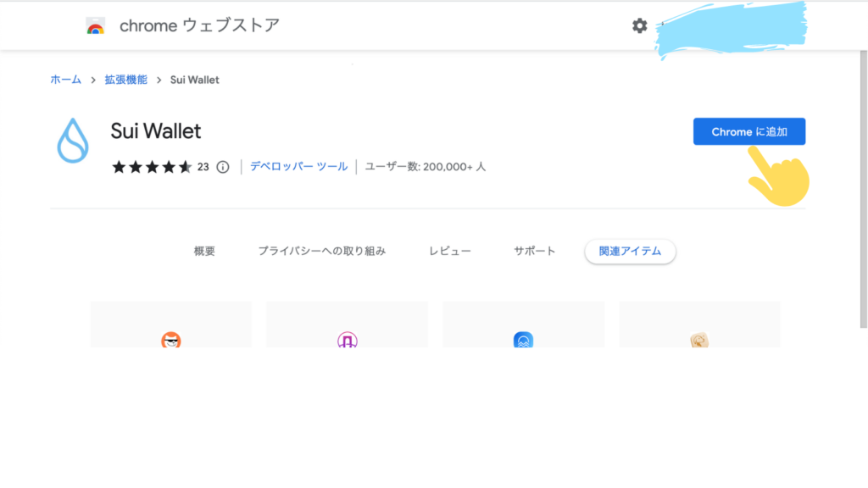
Task: Click the star rating row
Action: [x=152, y=167]
